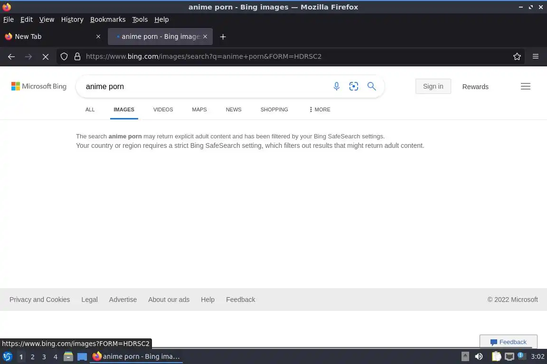This screenshot has height=364, width=547.
Task: Open the Bing hamburger settings menu
Action: click(x=525, y=86)
